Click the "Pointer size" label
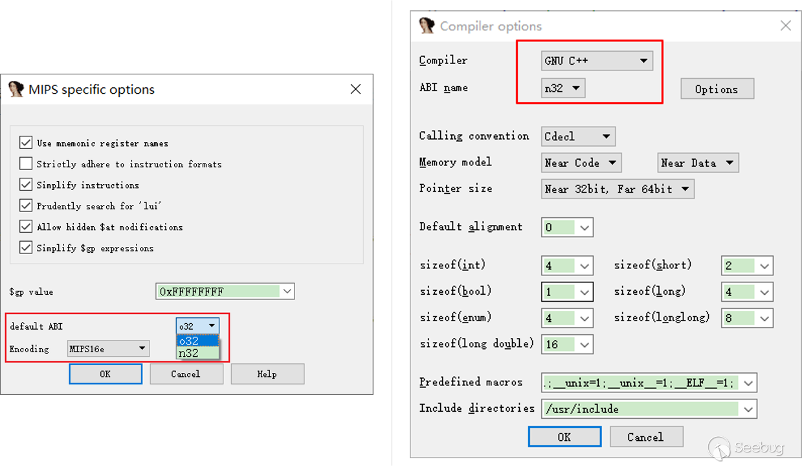802x466 pixels. click(456, 189)
